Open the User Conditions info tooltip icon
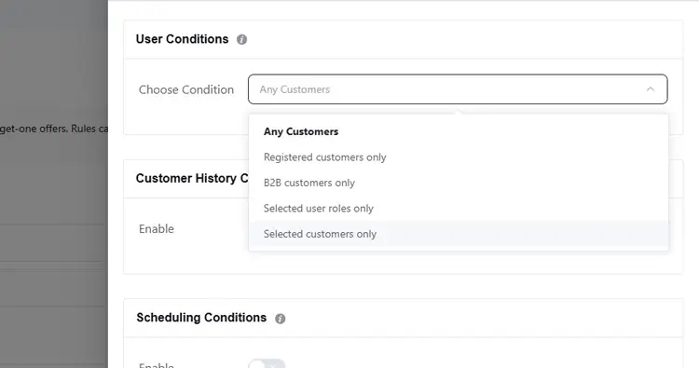Viewport: 699px width, 368px height. pos(241,40)
